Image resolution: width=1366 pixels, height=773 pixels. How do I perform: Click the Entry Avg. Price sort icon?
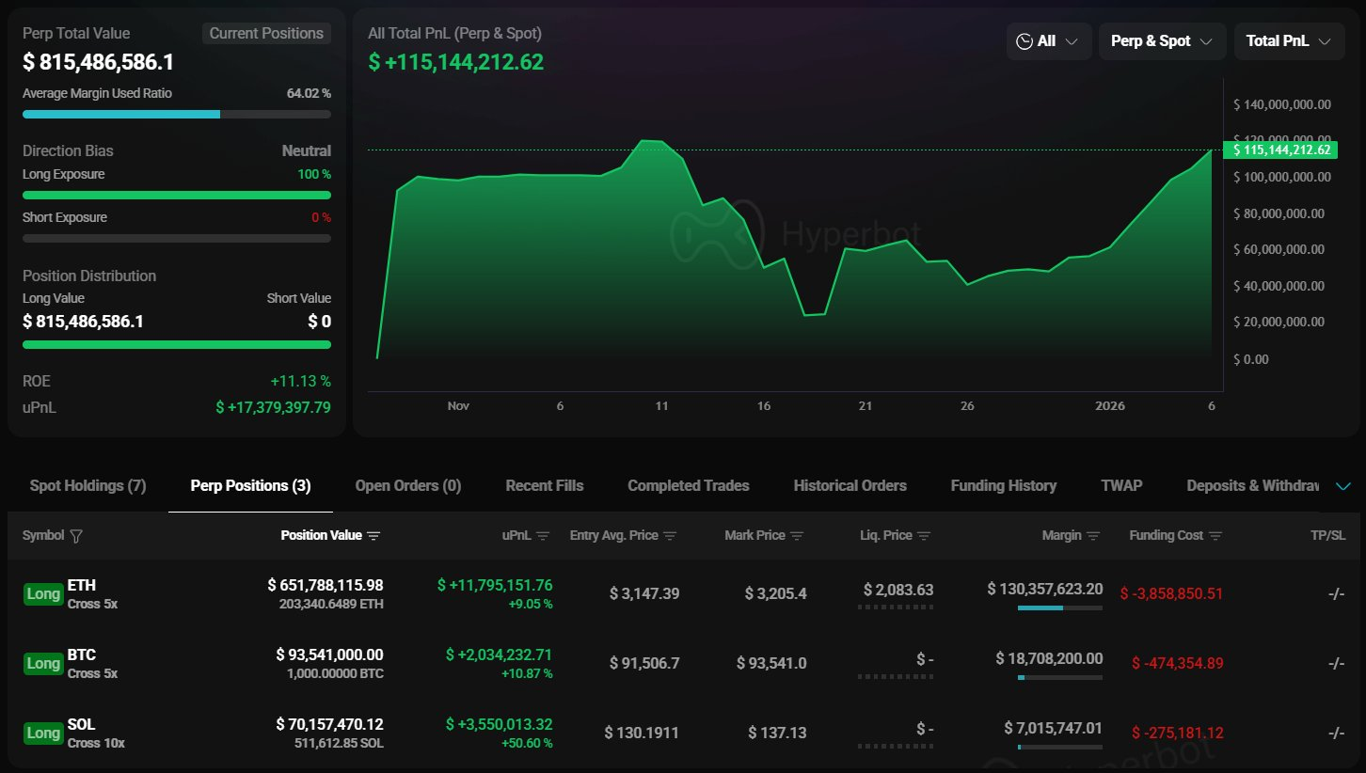(670, 536)
